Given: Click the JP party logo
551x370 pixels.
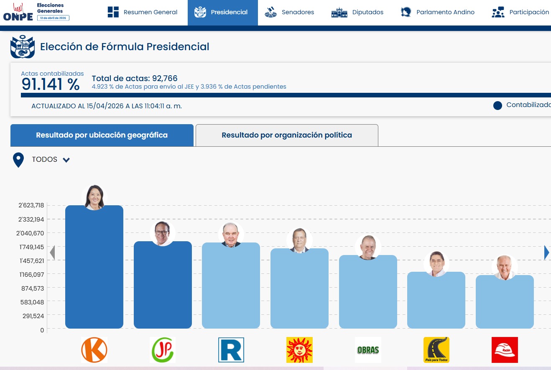Looking at the screenshot, I should [162, 350].
